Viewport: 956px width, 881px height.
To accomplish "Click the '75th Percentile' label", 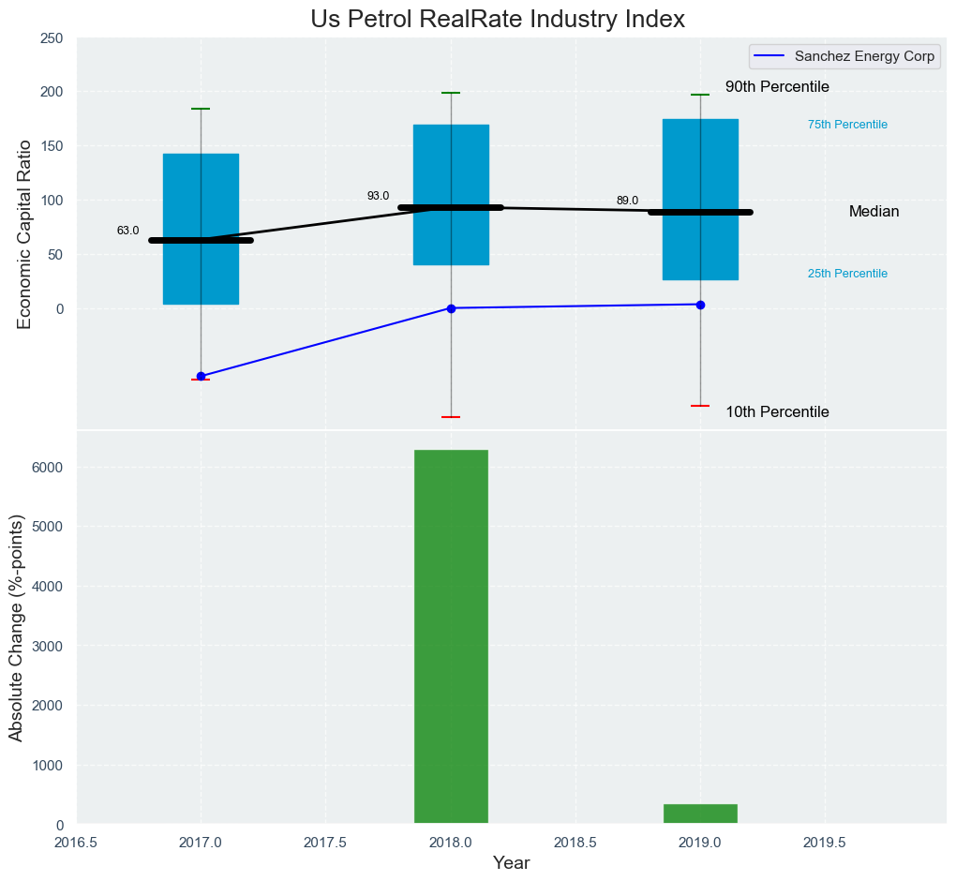I will (x=847, y=125).
